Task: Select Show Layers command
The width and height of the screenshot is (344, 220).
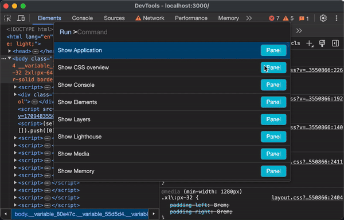Action: tap(172, 119)
